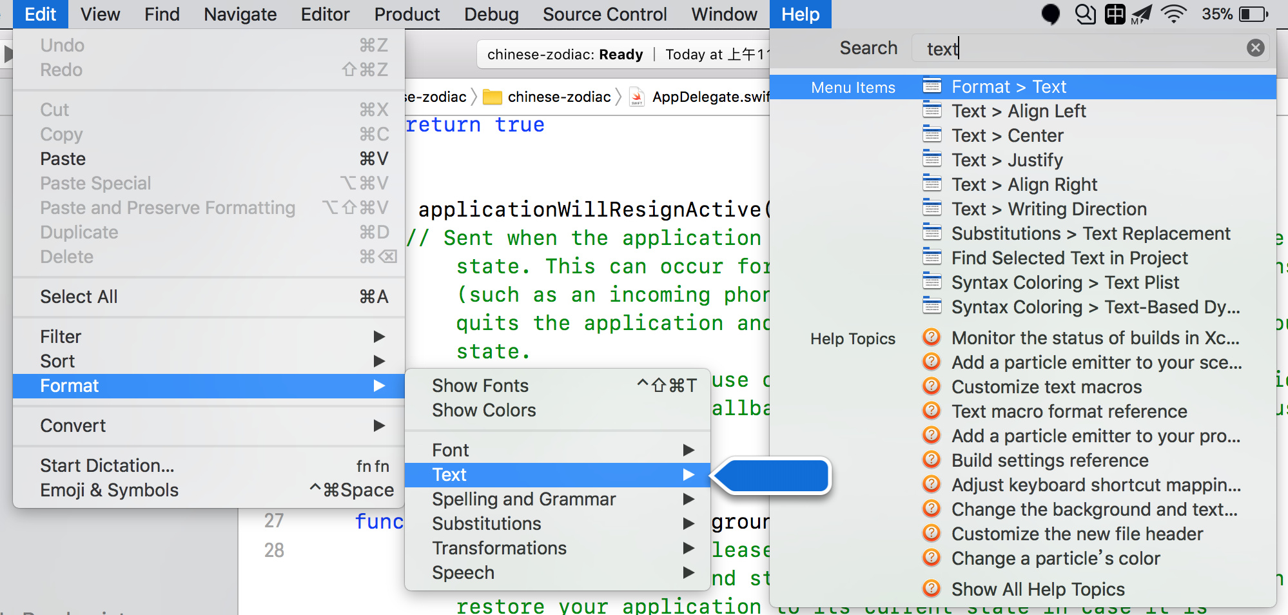
Task: Click menu icon beside Find Selected Text in Project
Action: [x=932, y=258]
